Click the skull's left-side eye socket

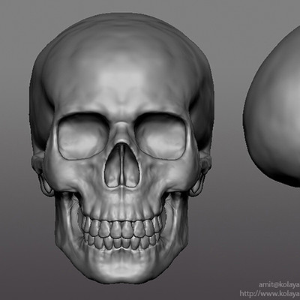click(x=83, y=137)
